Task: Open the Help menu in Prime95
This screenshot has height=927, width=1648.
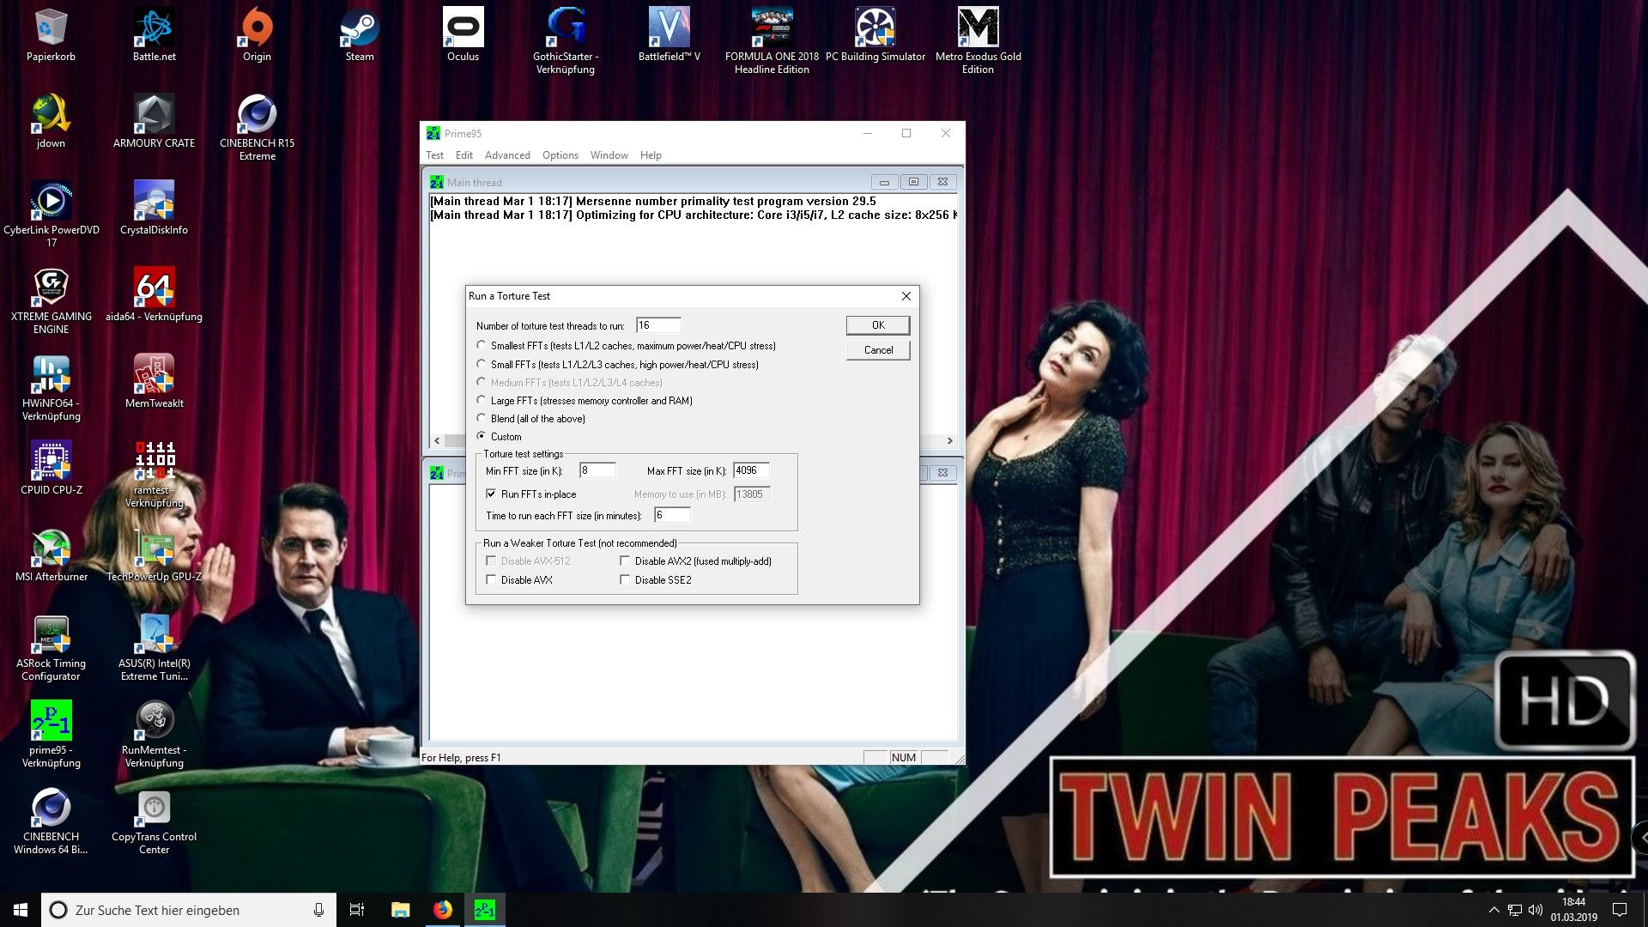Action: point(651,155)
